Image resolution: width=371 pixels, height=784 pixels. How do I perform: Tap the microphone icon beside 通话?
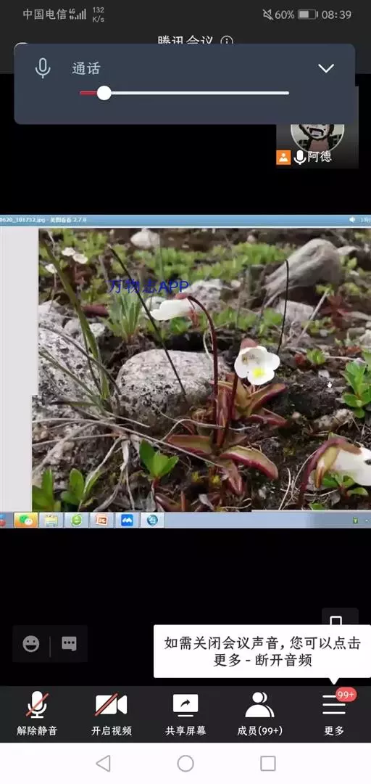pyautogui.click(x=43, y=68)
